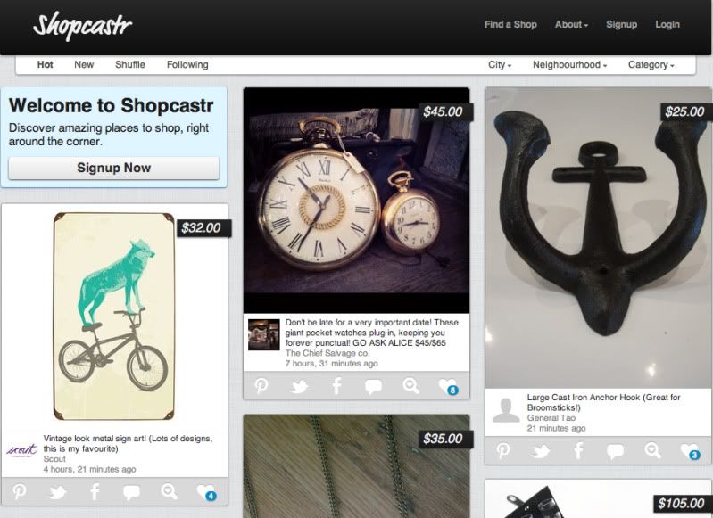
Task: Tweet the vintage metal sign art card
Action: (57, 492)
